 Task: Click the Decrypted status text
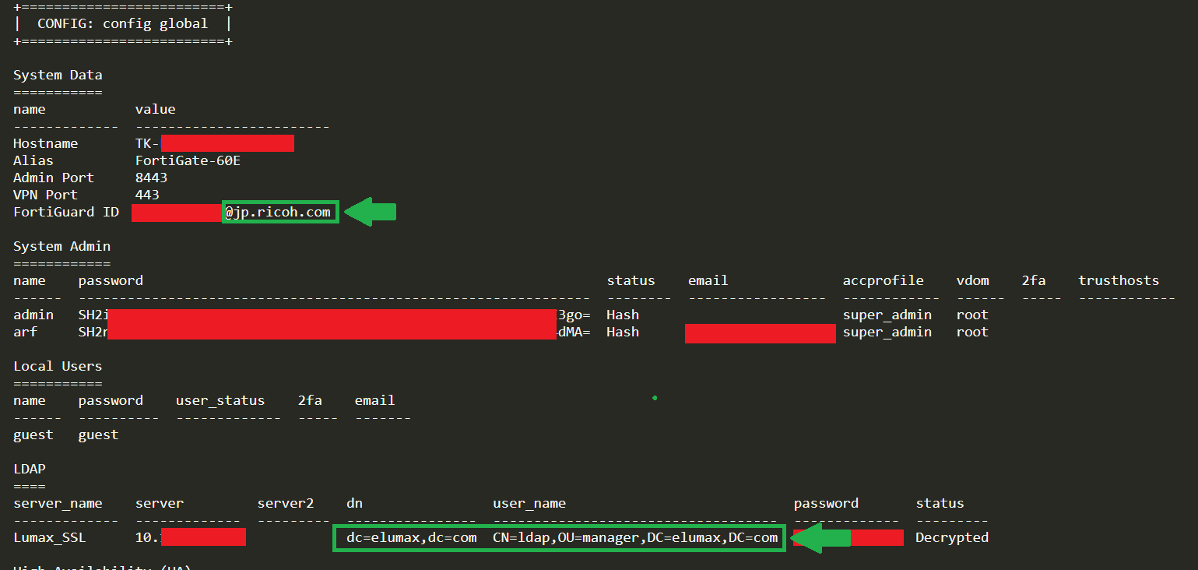952,538
